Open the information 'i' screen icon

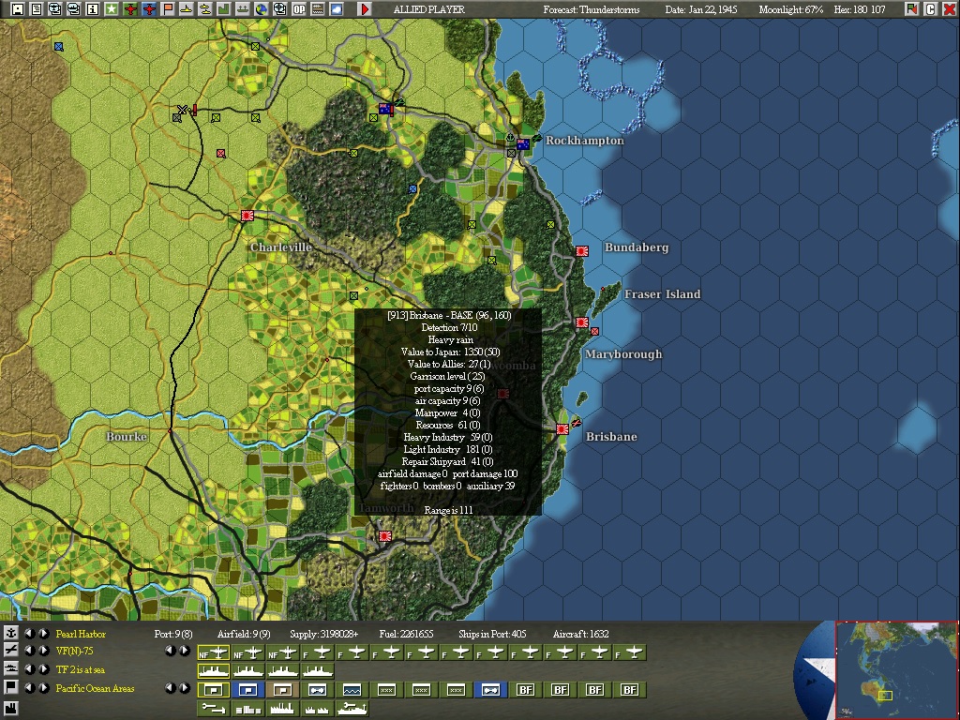(x=93, y=9)
